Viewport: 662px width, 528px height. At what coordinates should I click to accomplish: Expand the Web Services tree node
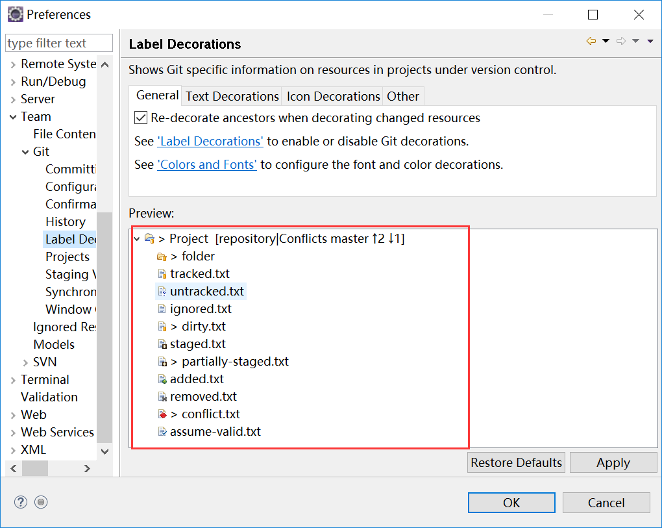coord(13,433)
